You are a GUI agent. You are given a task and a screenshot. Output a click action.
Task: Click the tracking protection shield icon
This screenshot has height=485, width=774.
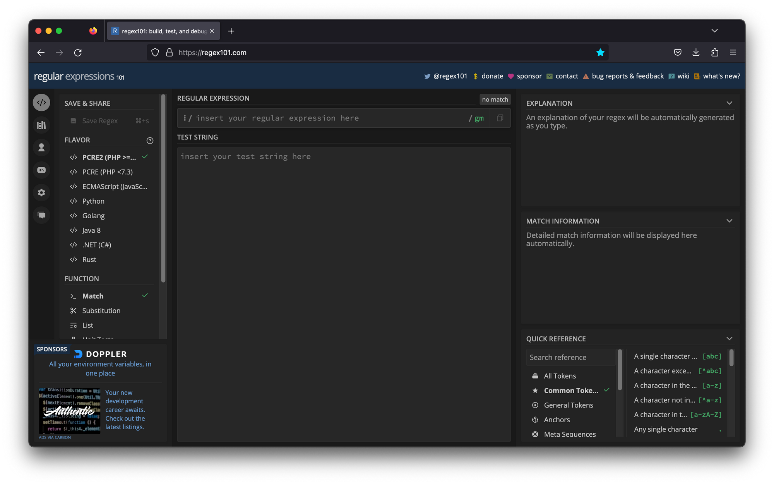(155, 53)
